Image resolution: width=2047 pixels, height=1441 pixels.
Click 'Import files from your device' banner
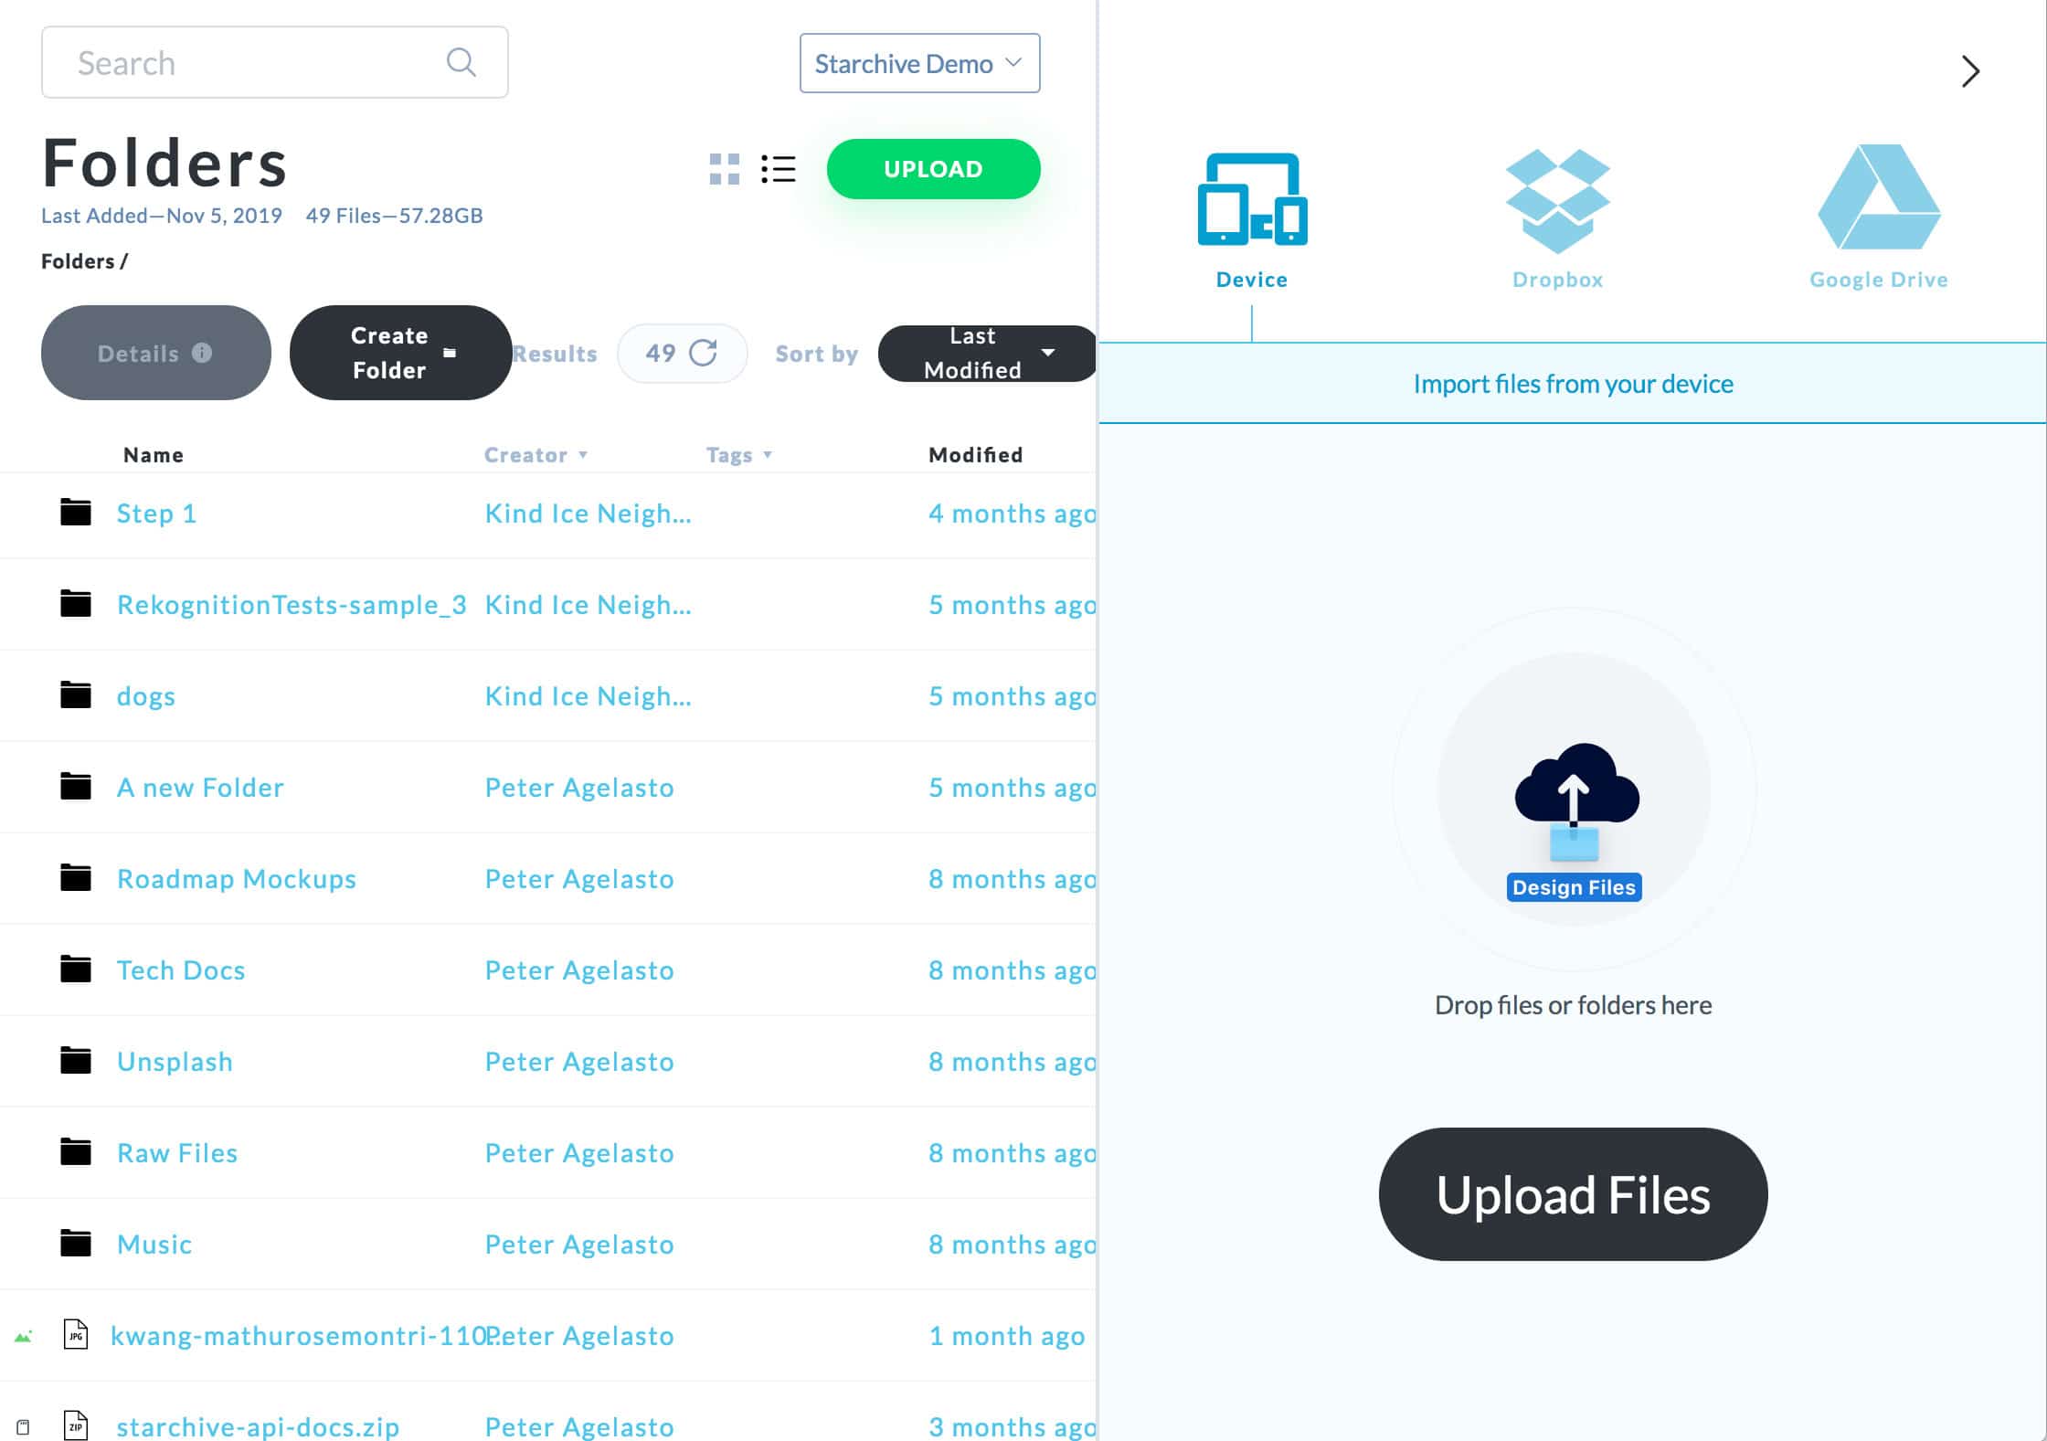1573,384
